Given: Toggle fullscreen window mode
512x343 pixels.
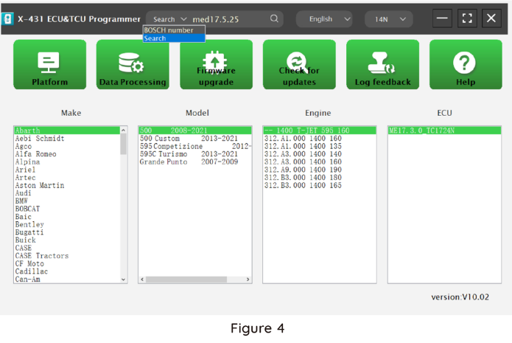Looking at the screenshot, I should pos(467,18).
